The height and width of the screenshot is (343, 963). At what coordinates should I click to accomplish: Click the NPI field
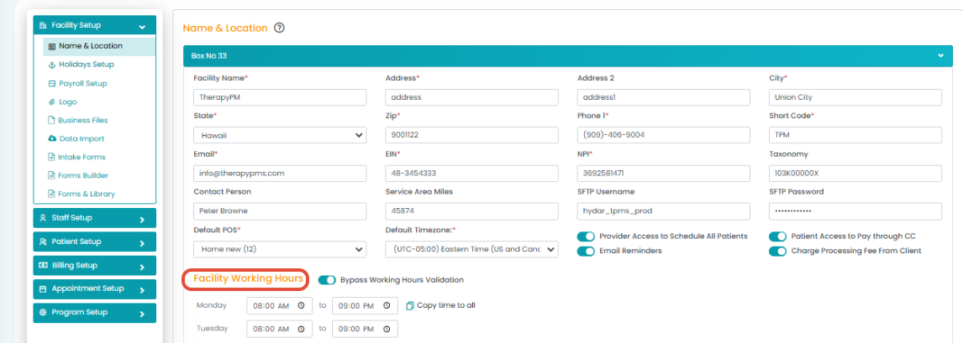click(x=664, y=174)
